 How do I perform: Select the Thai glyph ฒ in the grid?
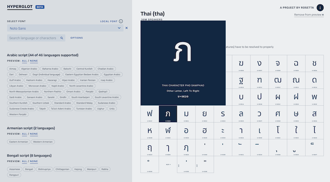pos(278,80)
